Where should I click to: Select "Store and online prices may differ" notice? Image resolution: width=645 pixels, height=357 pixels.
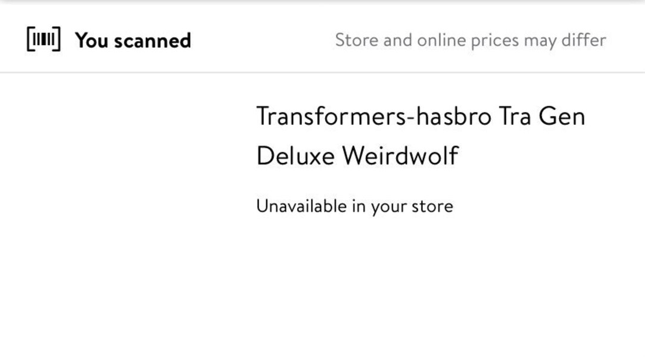click(x=470, y=40)
